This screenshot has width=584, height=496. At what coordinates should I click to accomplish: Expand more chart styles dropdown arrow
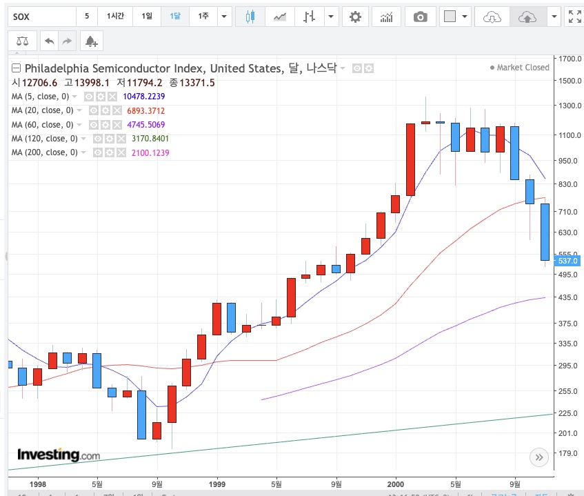[331, 17]
